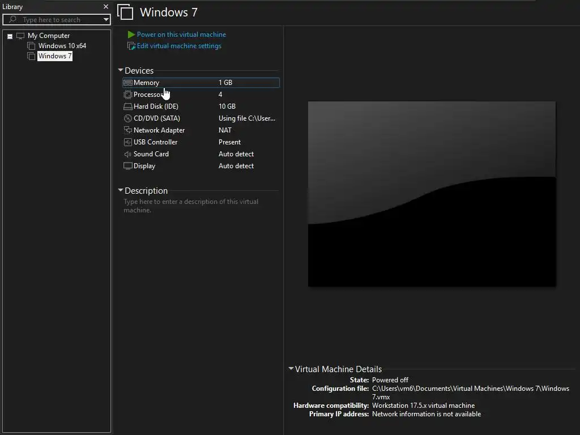Viewport: 580px width, 435px height.
Task: Click the Hard Disk (IDE) icon
Action: 128,106
